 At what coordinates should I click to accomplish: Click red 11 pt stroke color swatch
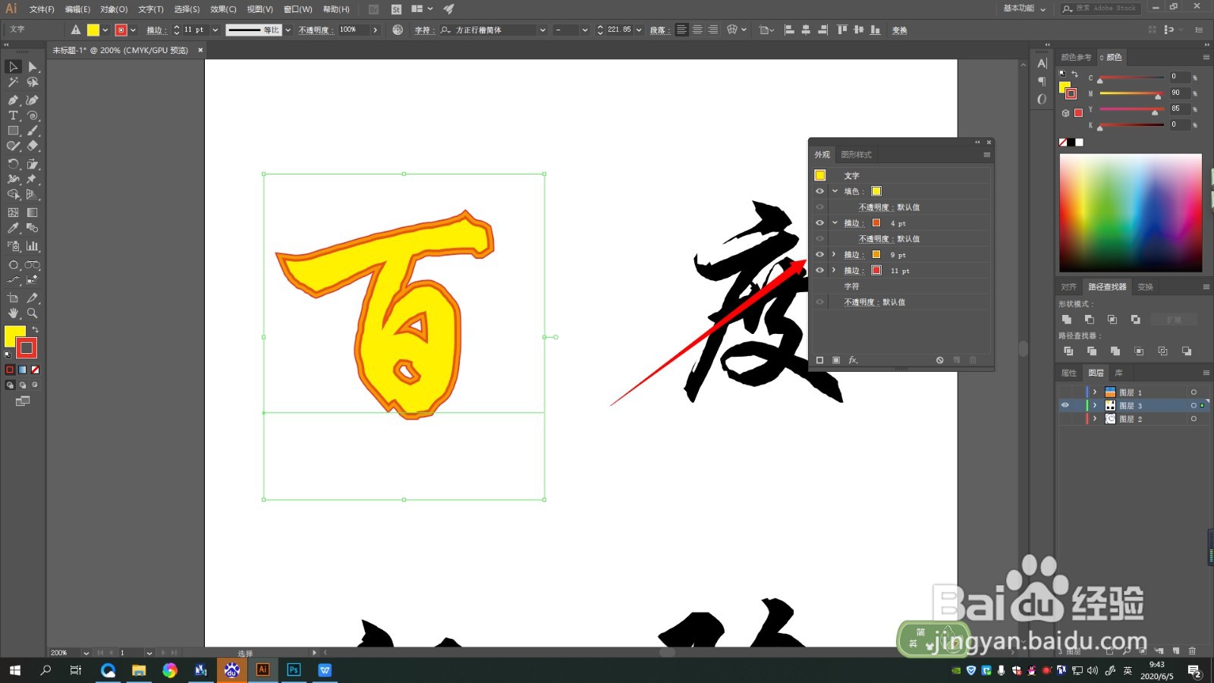[x=876, y=270]
